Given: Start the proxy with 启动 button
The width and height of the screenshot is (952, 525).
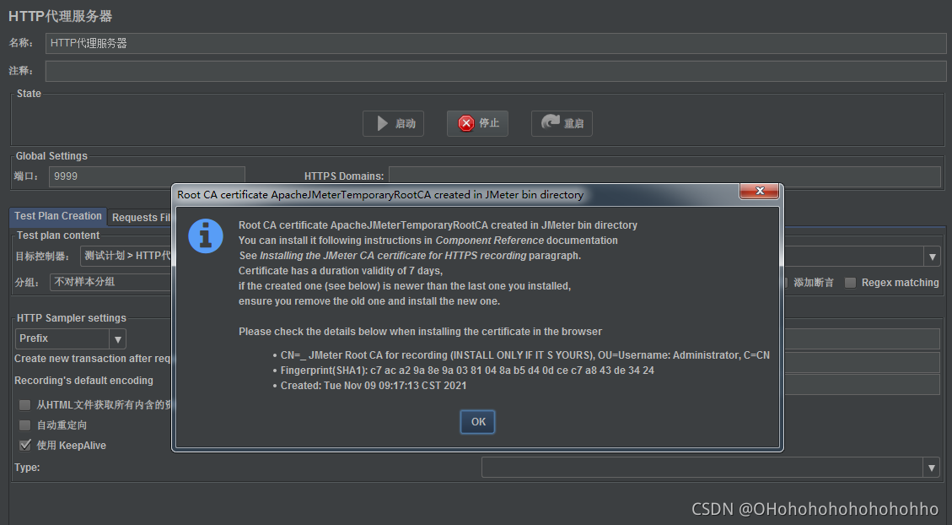Looking at the screenshot, I should point(393,123).
